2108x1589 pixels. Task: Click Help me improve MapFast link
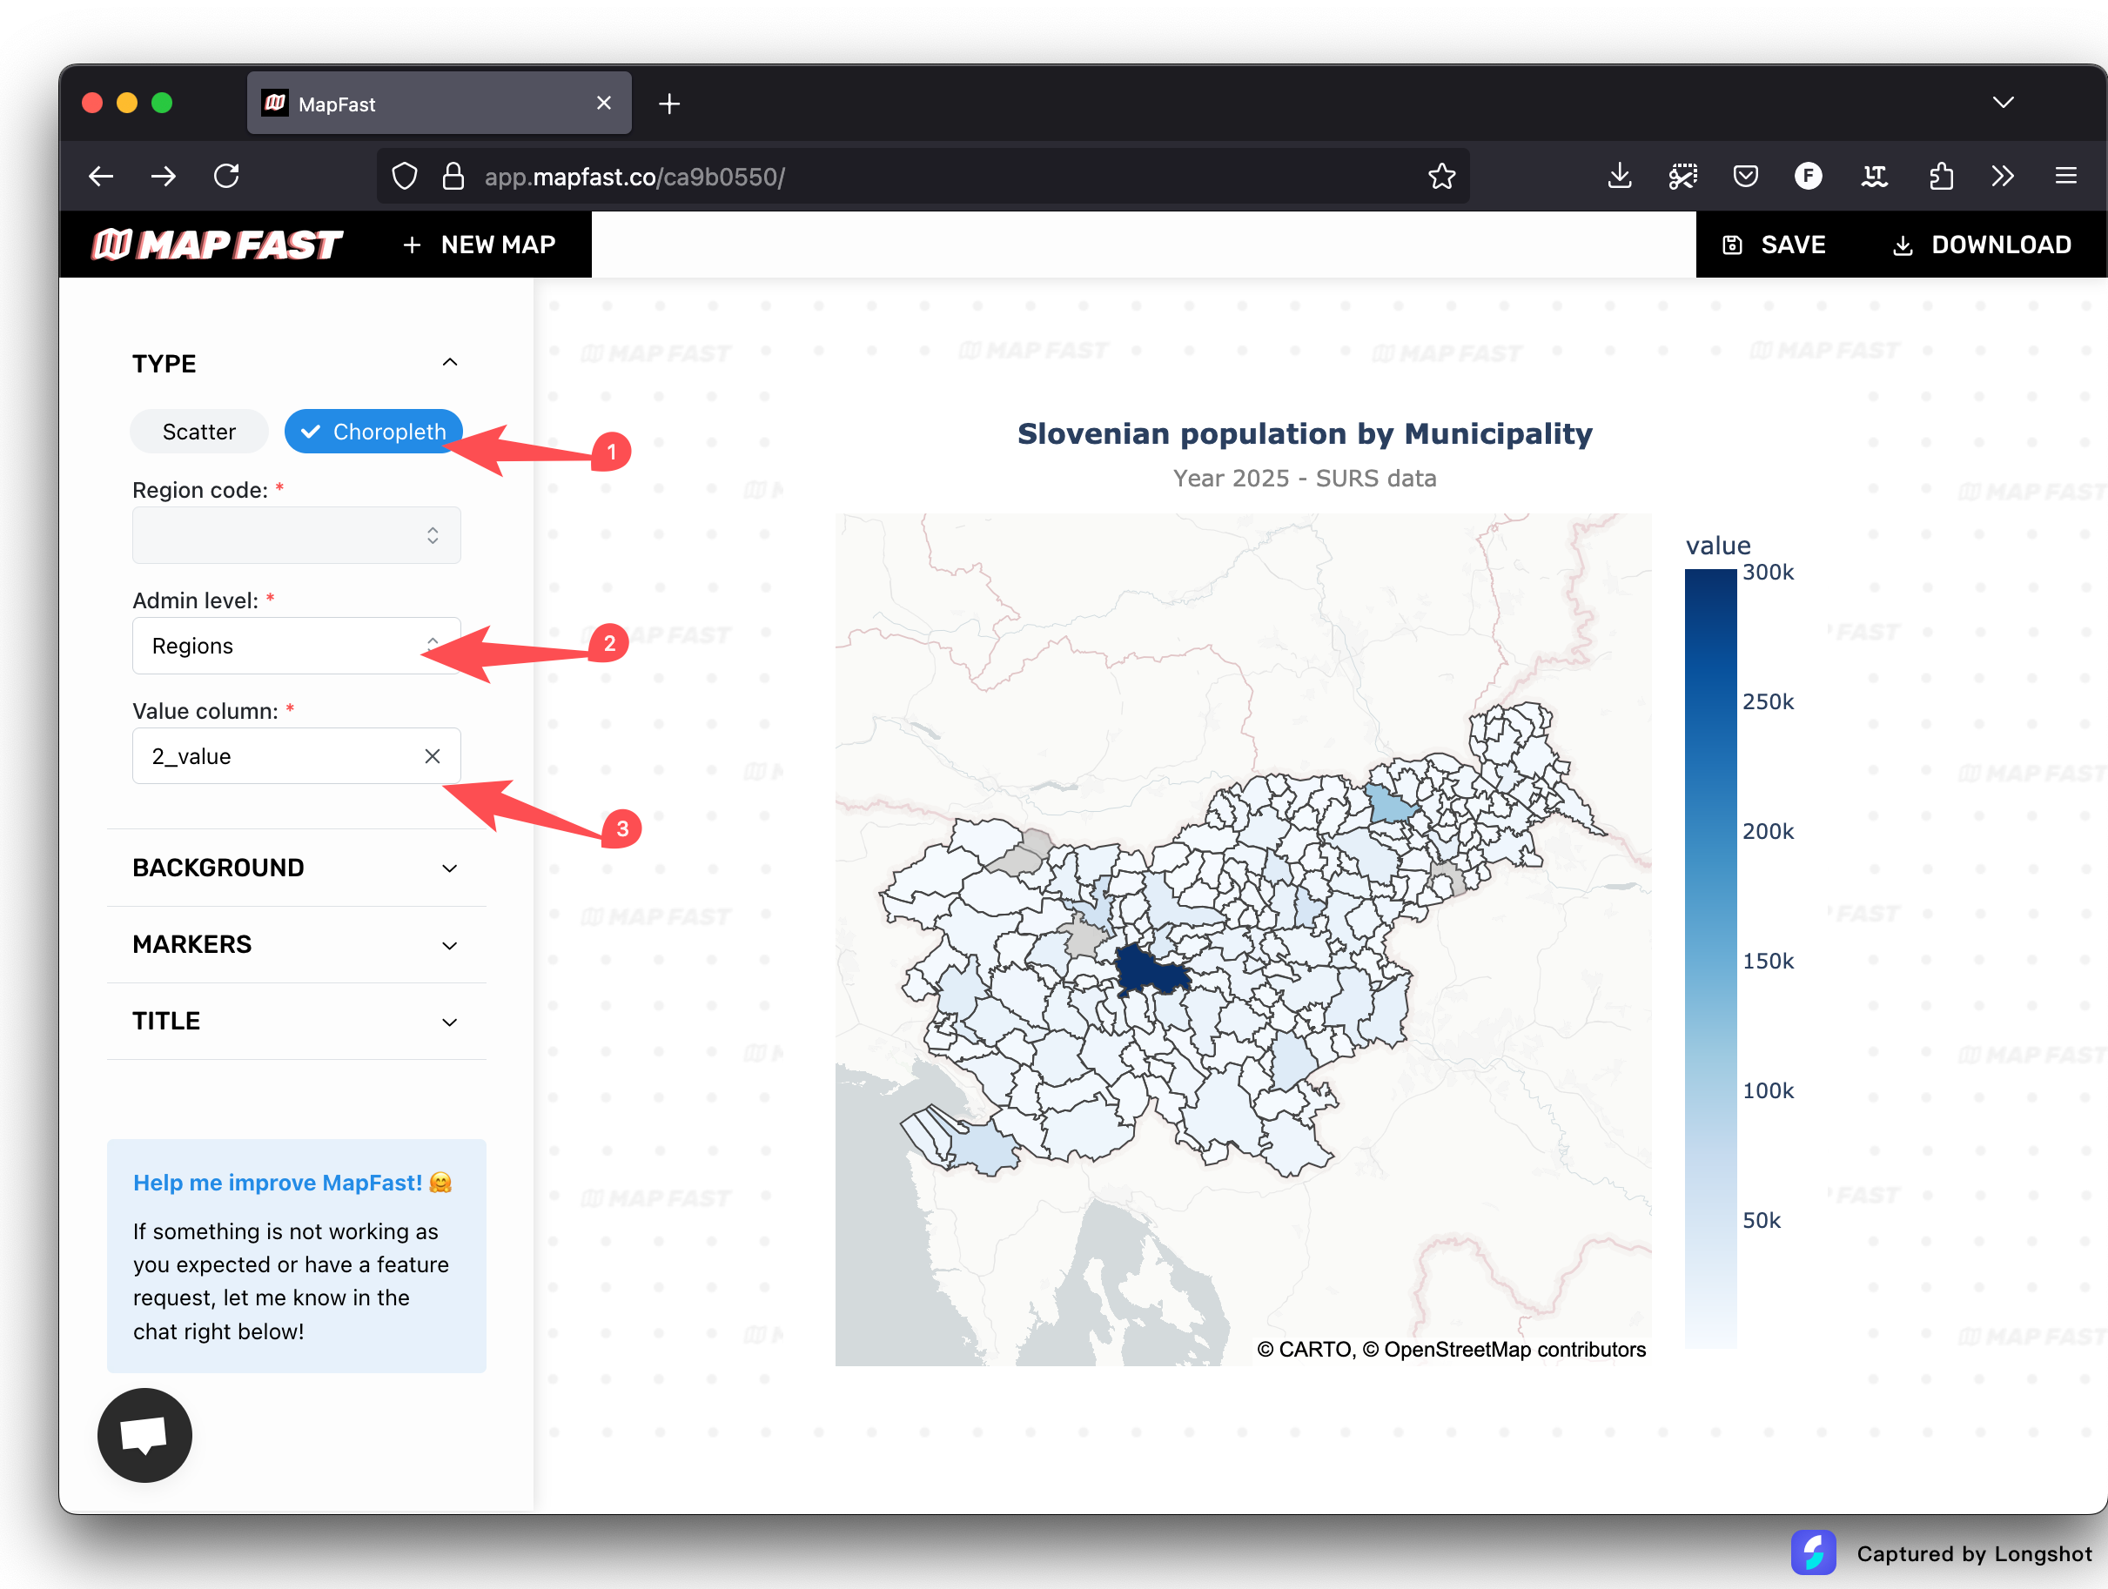tap(292, 1183)
